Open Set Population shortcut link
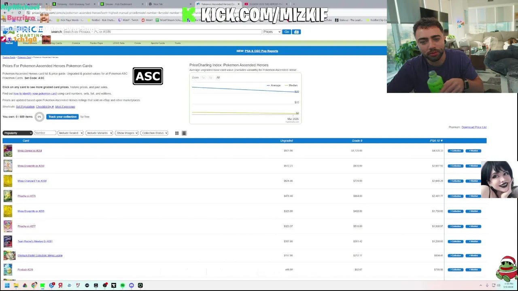 pos(25,107)
